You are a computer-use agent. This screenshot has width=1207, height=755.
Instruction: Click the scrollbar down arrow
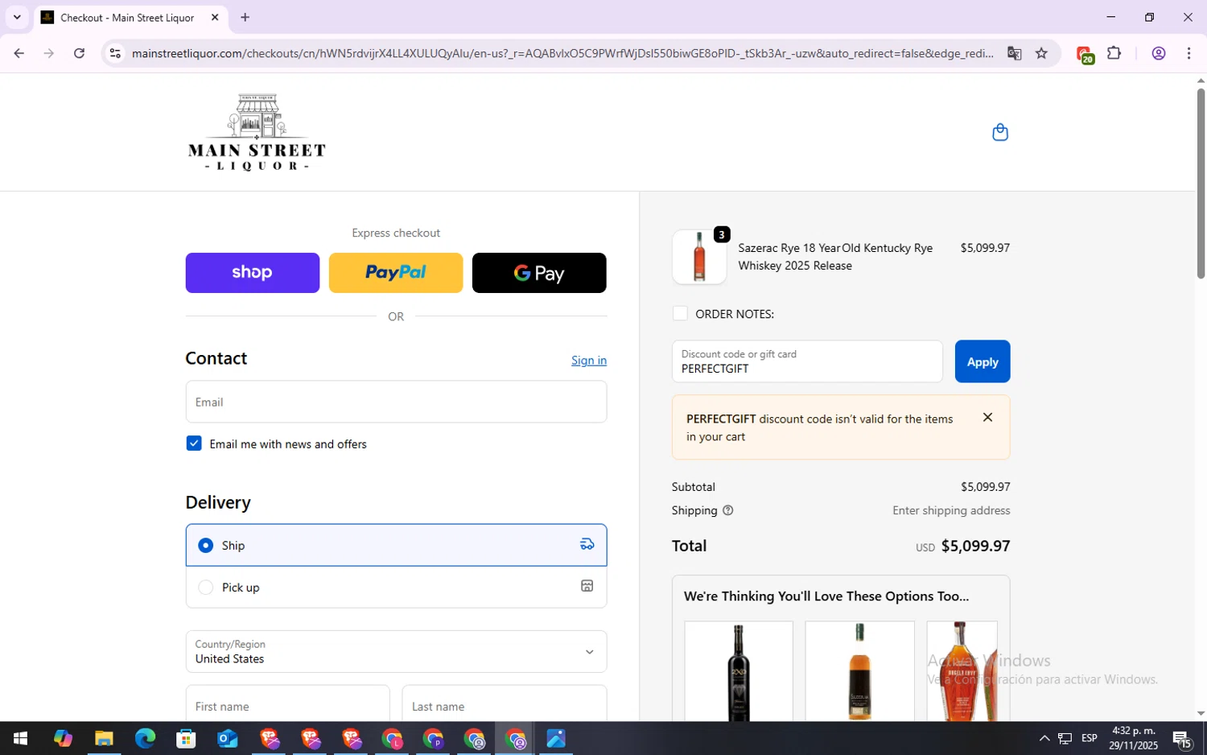1201,713
